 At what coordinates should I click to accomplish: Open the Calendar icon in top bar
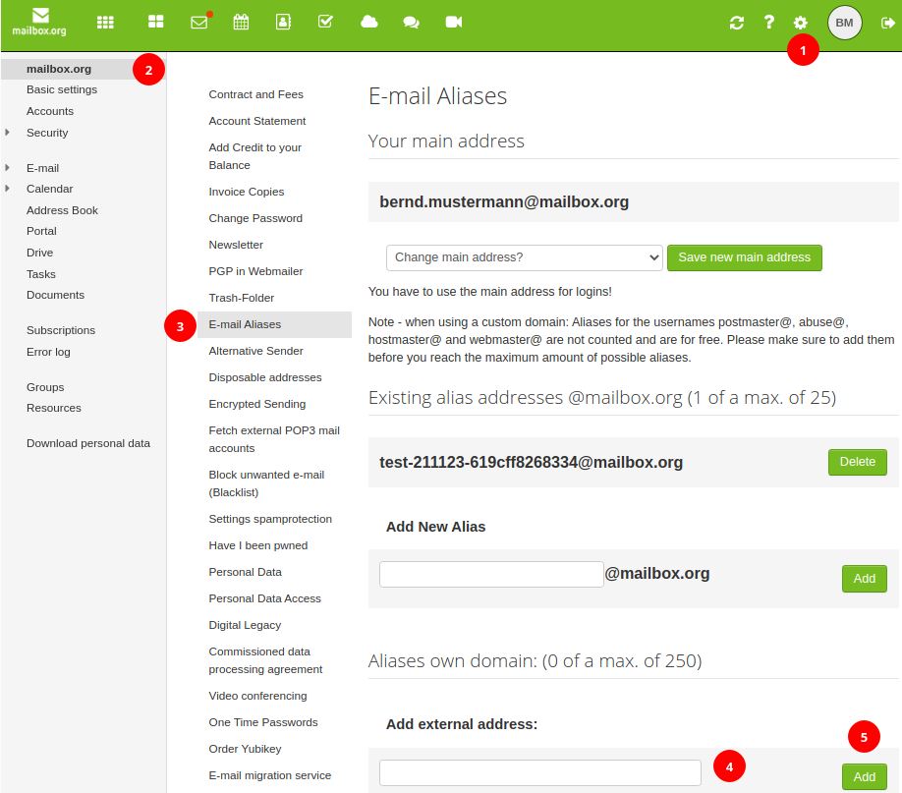point(241,22)
